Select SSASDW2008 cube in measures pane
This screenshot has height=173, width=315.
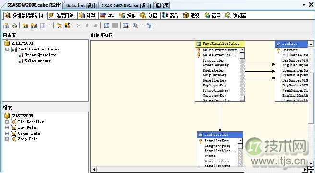(x=22, y=43)
